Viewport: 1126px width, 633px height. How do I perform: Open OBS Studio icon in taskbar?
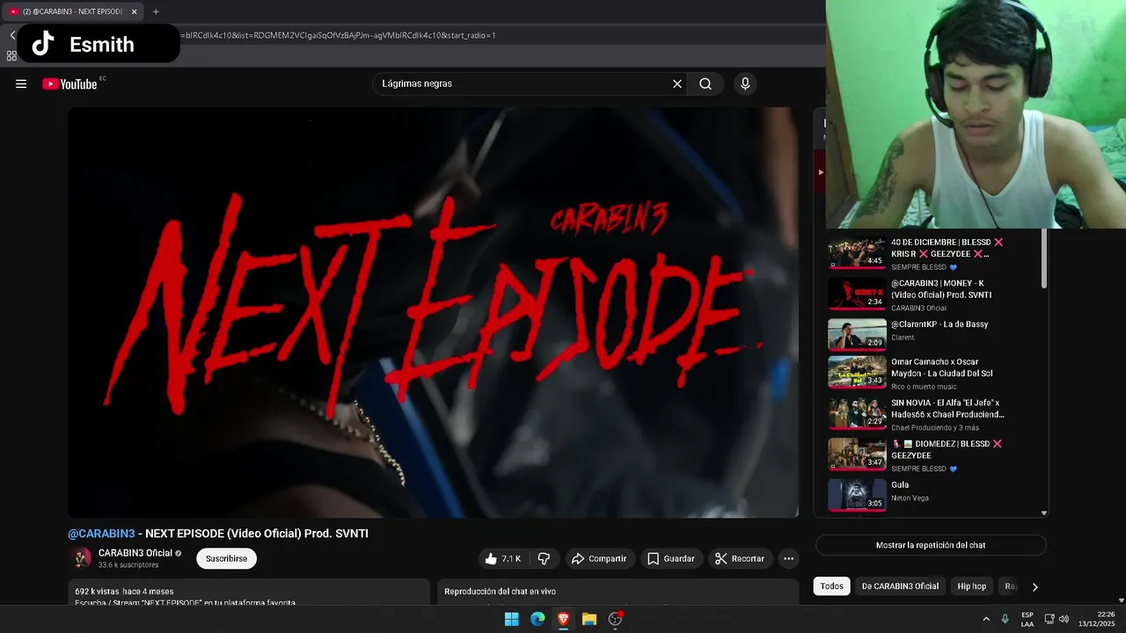pyautogui.click(x=616, y=619)
